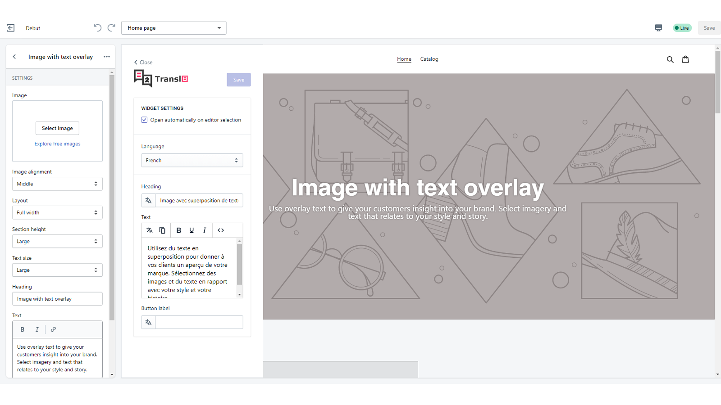This screenshot has height=405, width=721.
Task: Toggle italic in the left Text editor toolbar
Action: [x=37, y=329]
